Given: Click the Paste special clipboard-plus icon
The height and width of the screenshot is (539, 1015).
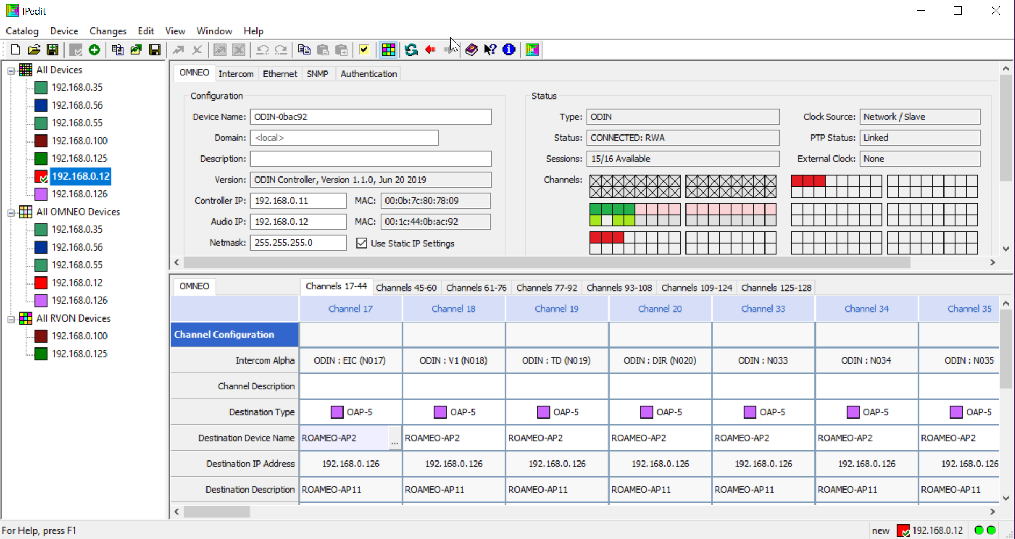Looking at the screenshot, I should (x=341, y=50).
